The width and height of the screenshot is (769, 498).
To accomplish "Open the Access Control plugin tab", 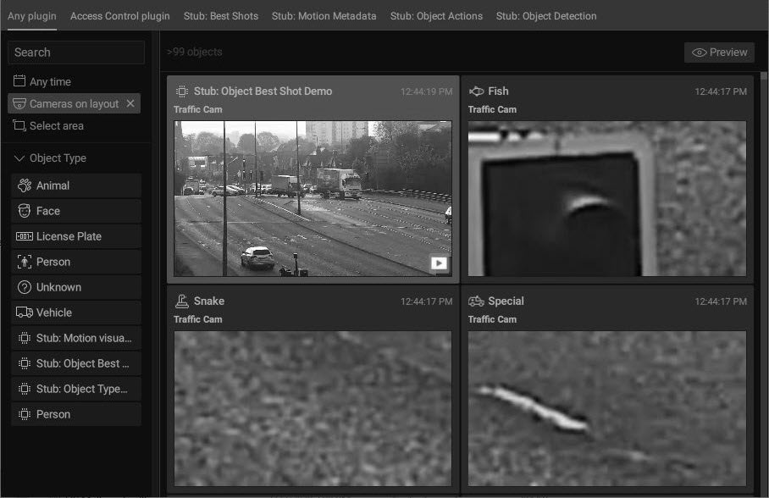I will click(x=119, y=15).
